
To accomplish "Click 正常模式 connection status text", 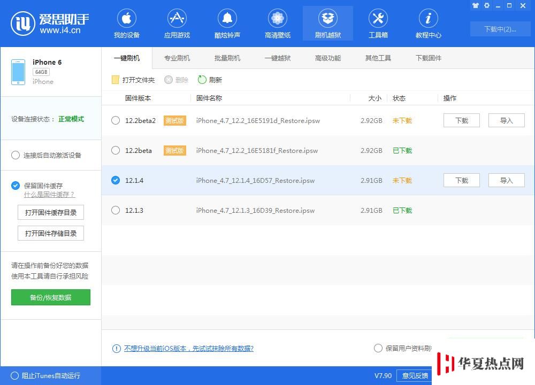I will (71, 119).
